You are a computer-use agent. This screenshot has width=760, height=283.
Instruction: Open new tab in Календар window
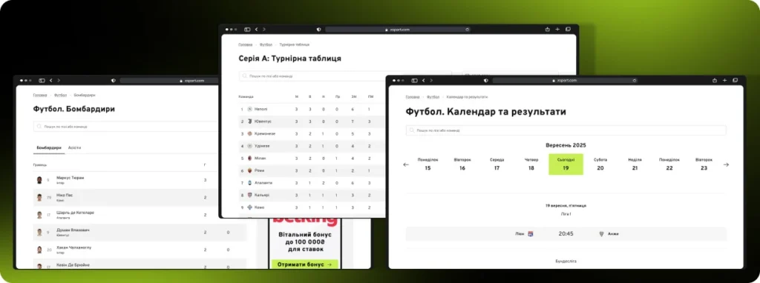tap(724, 80)
